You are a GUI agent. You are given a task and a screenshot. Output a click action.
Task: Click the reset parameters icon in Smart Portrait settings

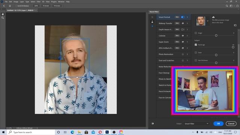click(x=235, y=25)
